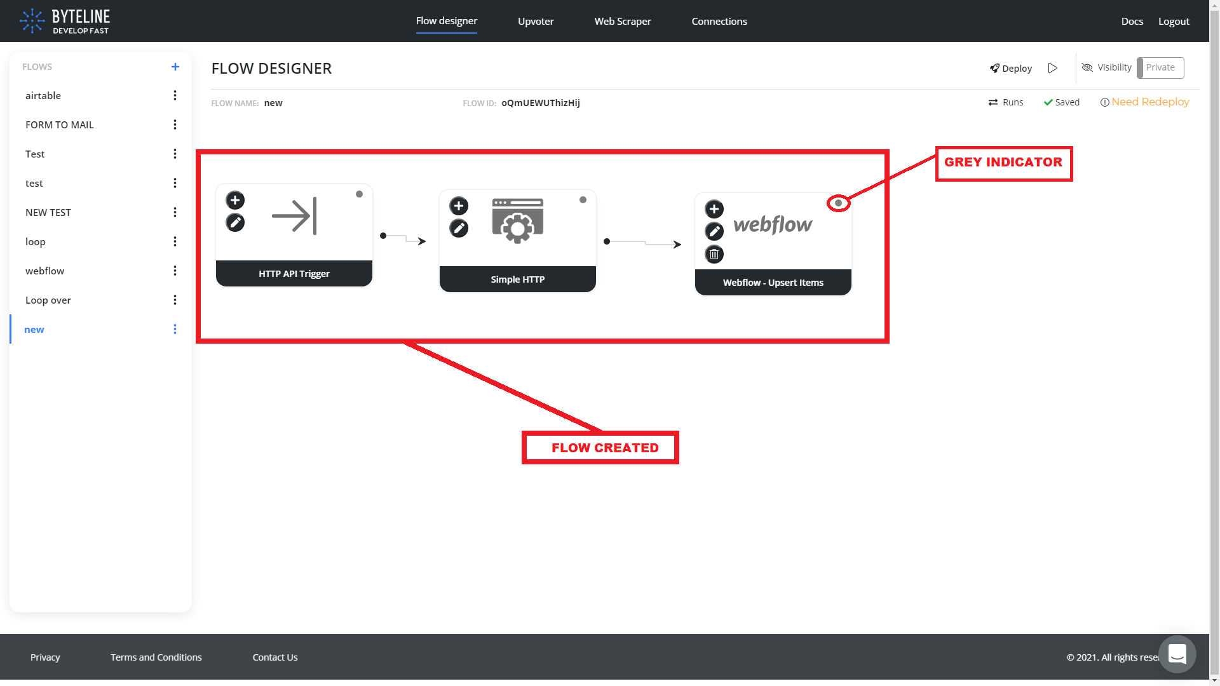Click the Need Redeploy notice
Image resolution: width=1220 pixels, height=686 pixels.
click(x=1144, y=102)
